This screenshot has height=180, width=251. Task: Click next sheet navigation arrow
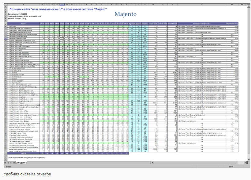pos(11,162)
